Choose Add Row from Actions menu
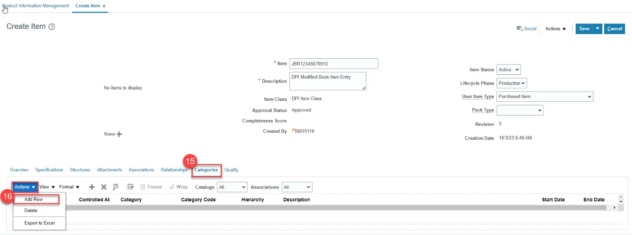 (x=34, y=200)
